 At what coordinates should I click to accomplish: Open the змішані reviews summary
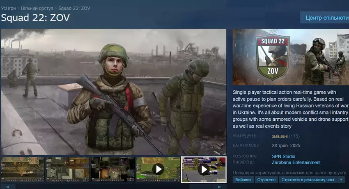point(279,136)
